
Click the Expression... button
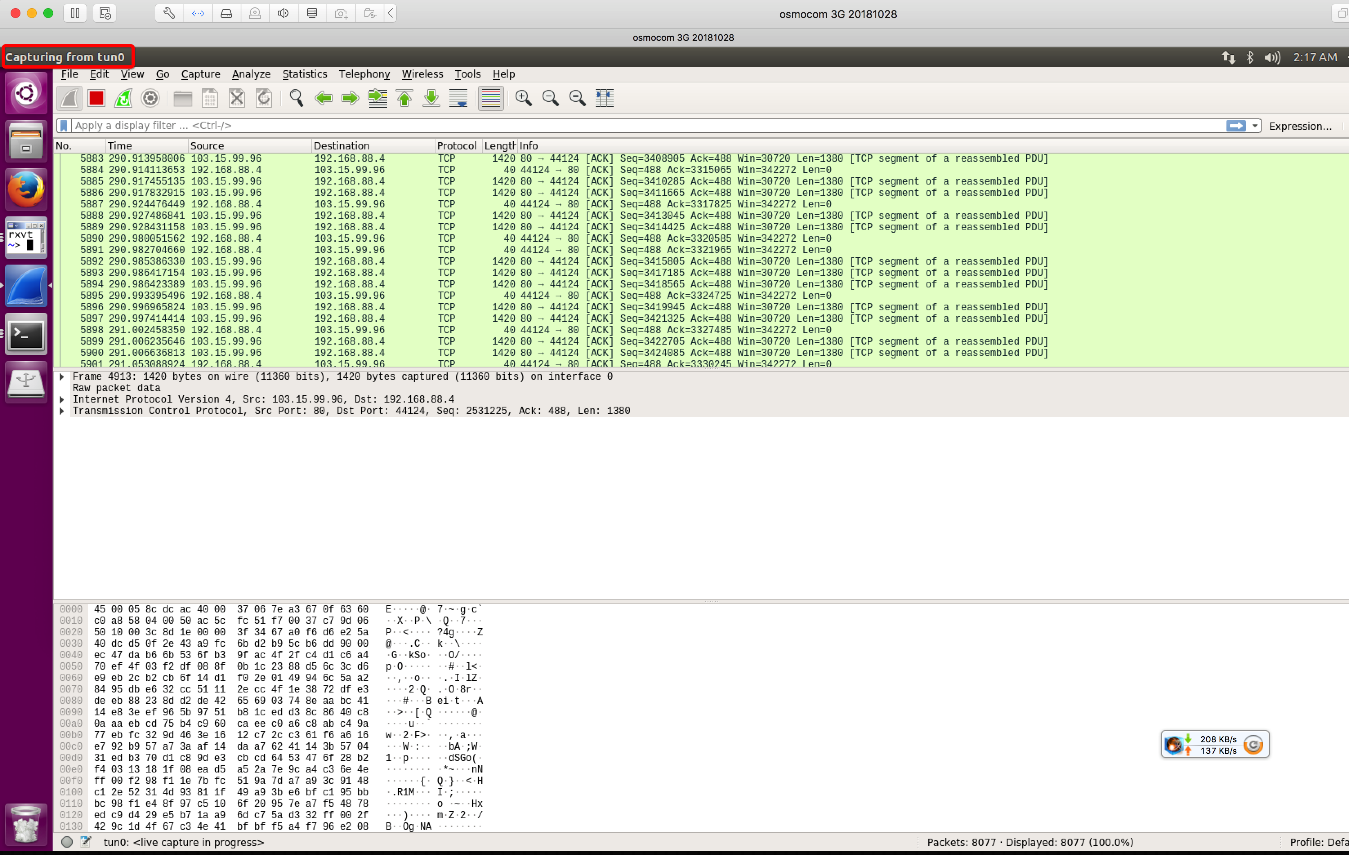click(1299, 126)
